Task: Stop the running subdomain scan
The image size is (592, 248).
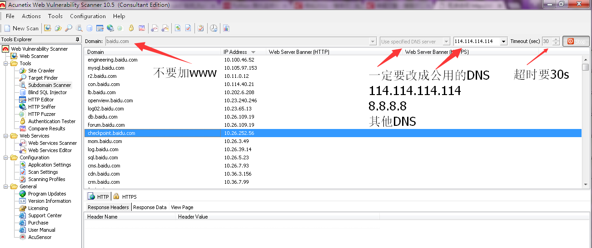Action: (x=576, y=41)
